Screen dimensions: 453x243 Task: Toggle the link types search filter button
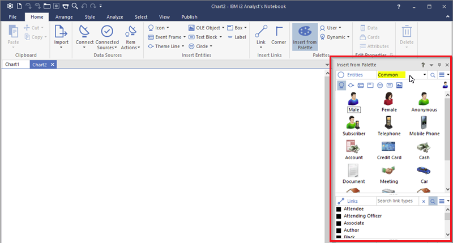point(433,201)
